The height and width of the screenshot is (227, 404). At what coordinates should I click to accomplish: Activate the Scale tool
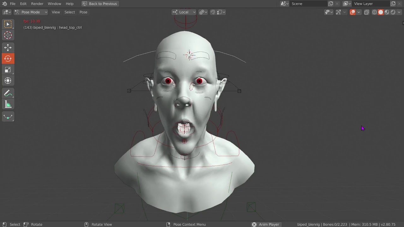coord(8,69)
